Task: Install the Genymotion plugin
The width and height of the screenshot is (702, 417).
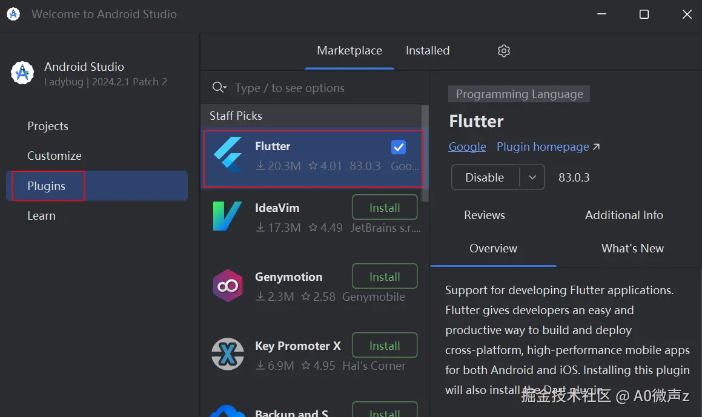Action: (x=385, y=277)
